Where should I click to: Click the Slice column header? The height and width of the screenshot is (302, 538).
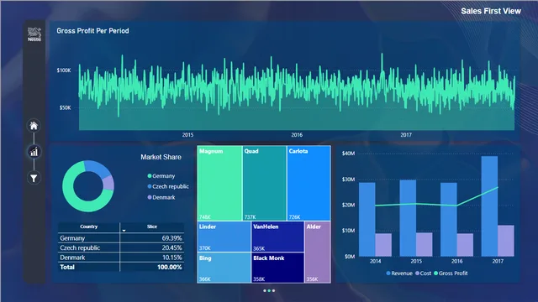152,226
